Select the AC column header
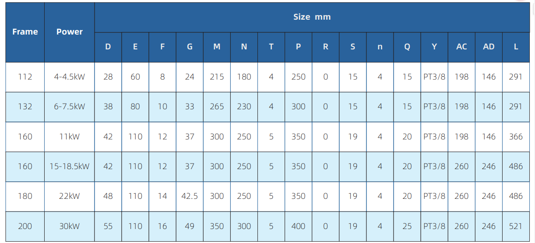This screenshot has width=535, height=243. pos(461,47)
